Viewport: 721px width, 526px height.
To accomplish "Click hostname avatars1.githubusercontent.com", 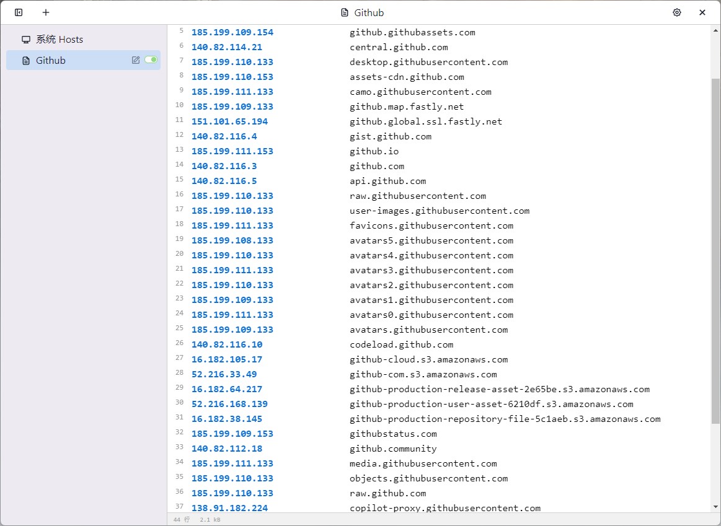I will [431, 300].
